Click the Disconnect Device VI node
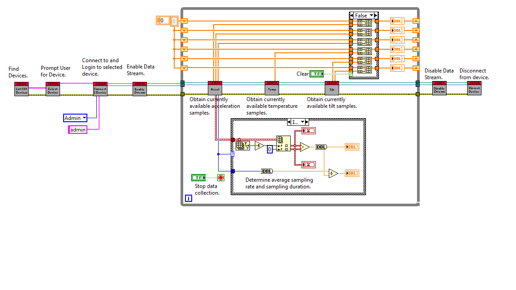Viewport: 516px width, 290px height. 474,88
